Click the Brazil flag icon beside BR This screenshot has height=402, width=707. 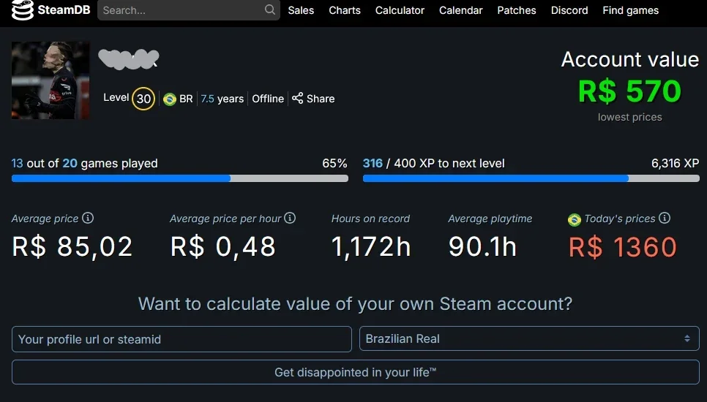click(170, 99)
